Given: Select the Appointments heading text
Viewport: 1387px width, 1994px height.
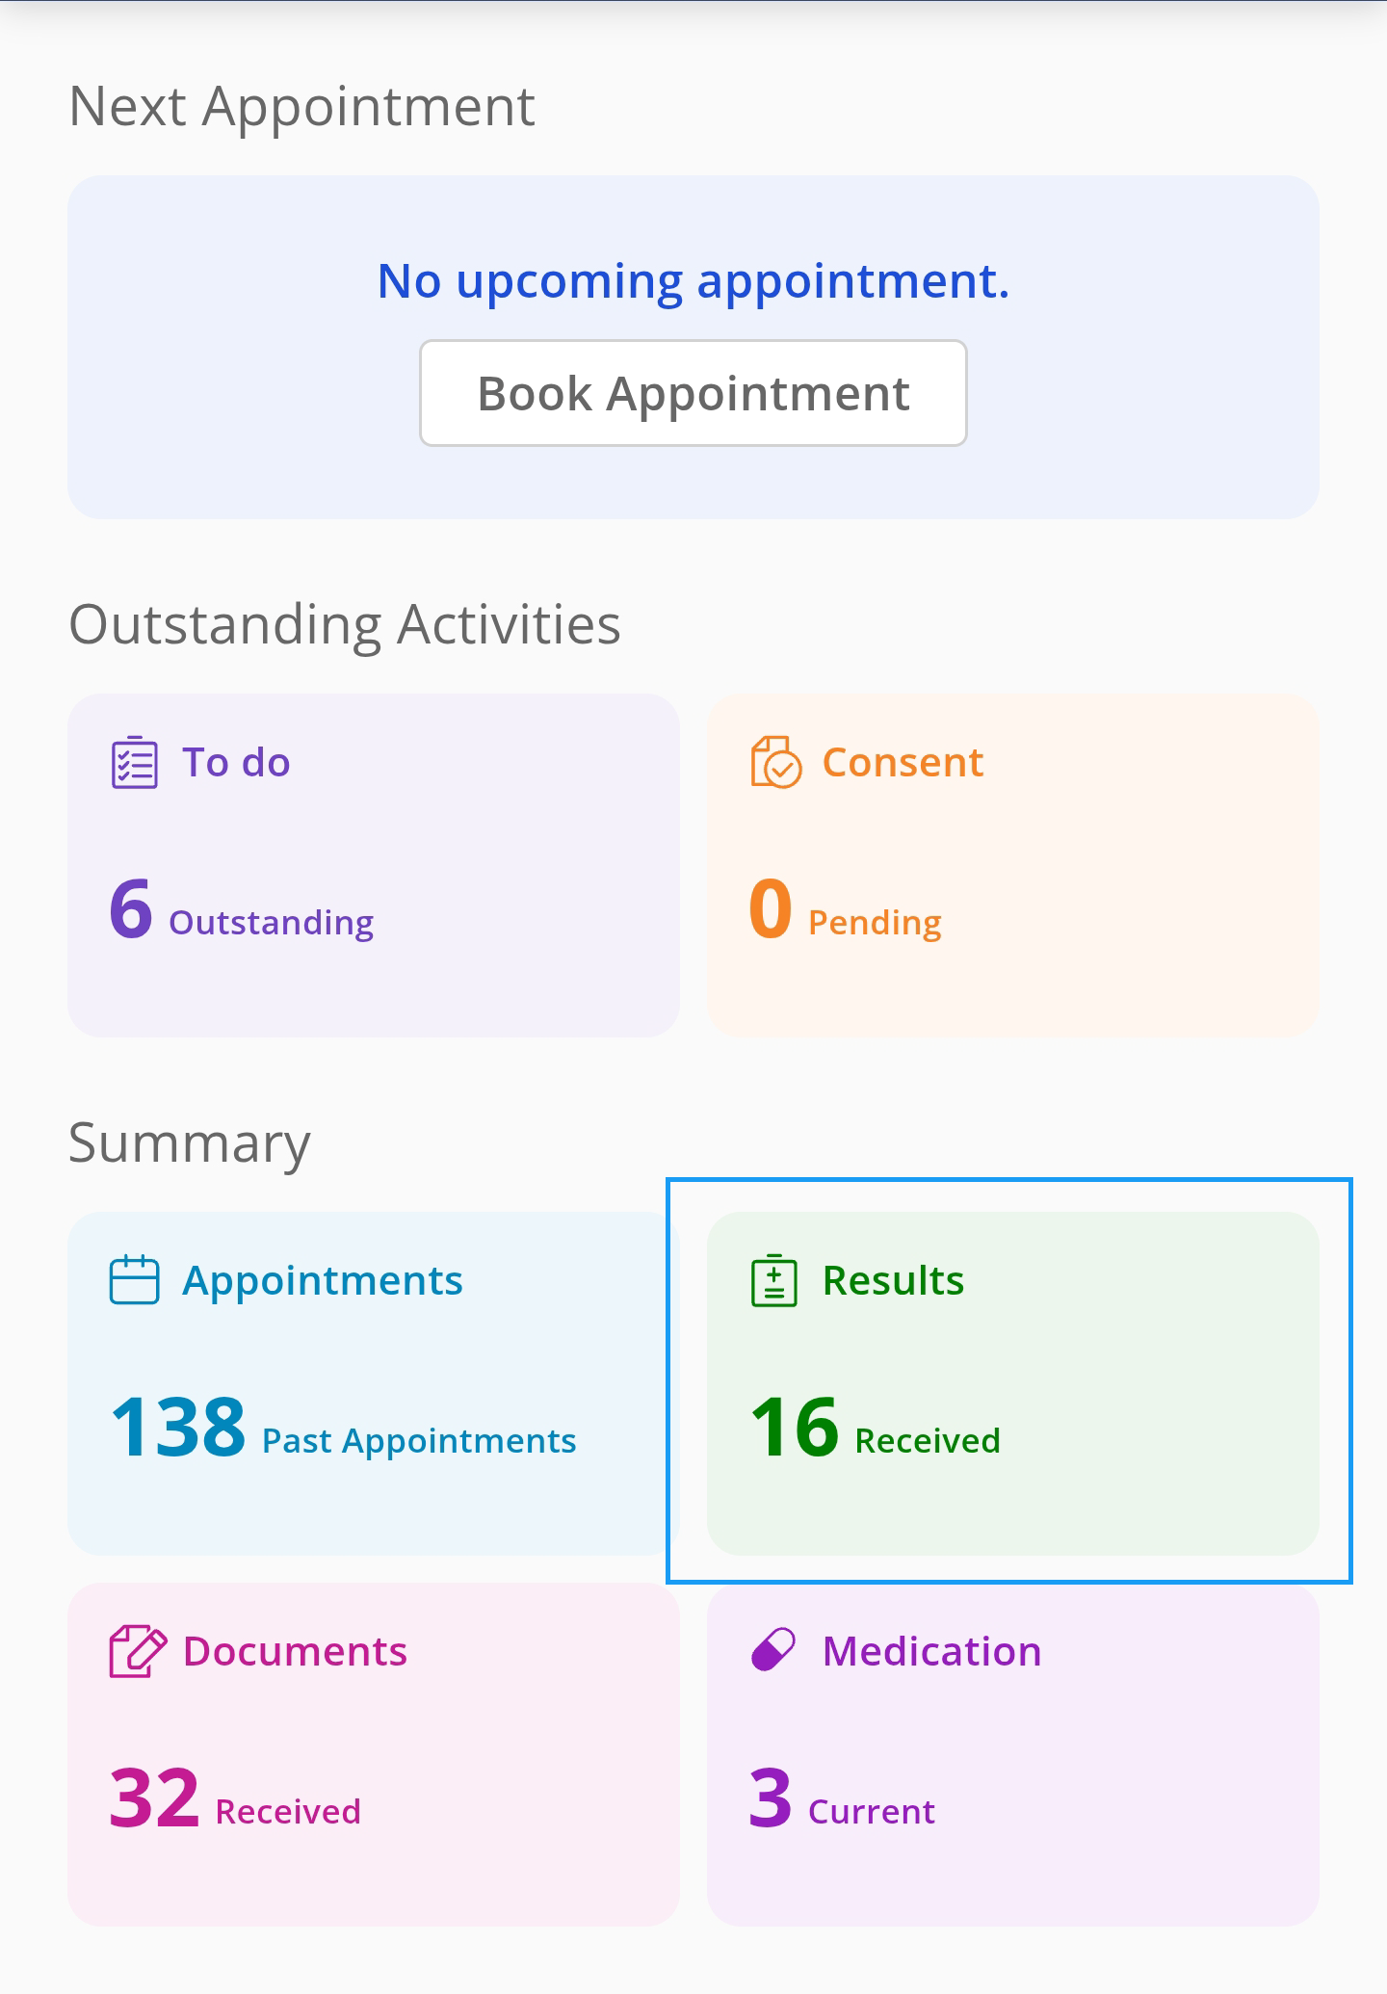Looking at the screenshot, I should pos(323,1280).
